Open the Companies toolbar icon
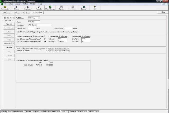The width and height of the screenshot is (169, 113). (5, 8)
